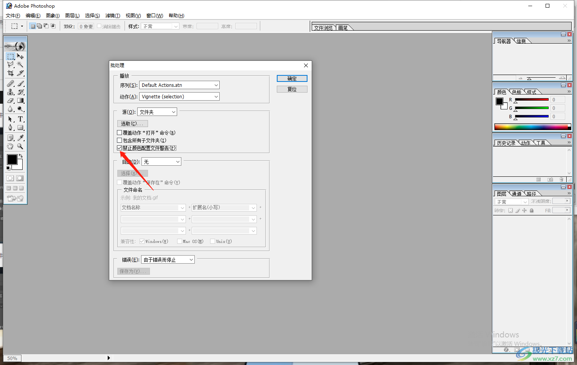Screen dimensions: 577x365
Task: Click the lock all padlock icon
Action: pos(531,210)
